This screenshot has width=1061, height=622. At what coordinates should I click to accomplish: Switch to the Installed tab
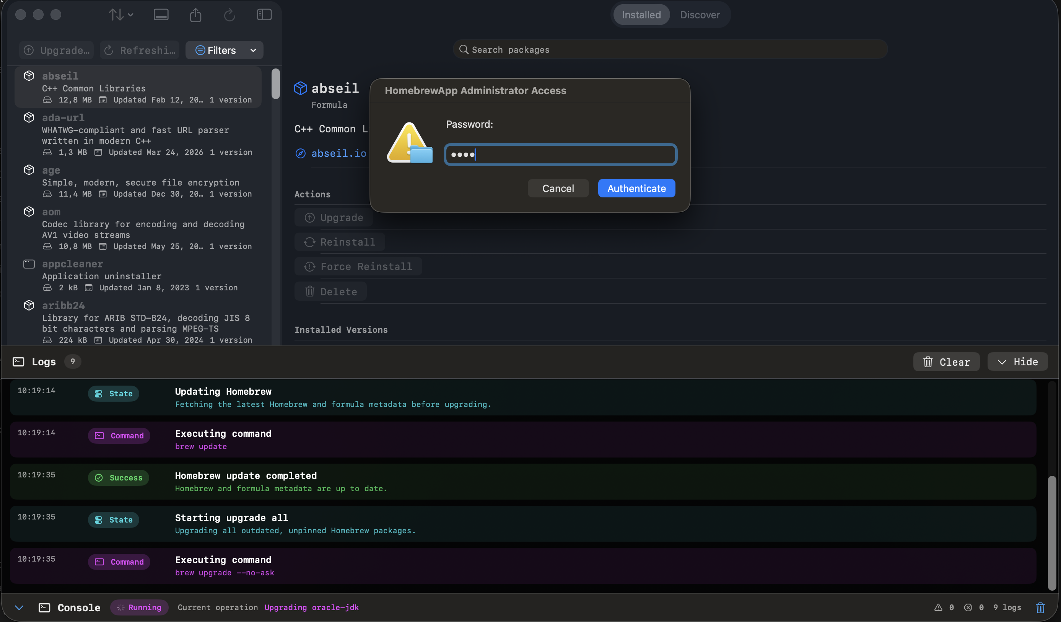click(641, 15)
